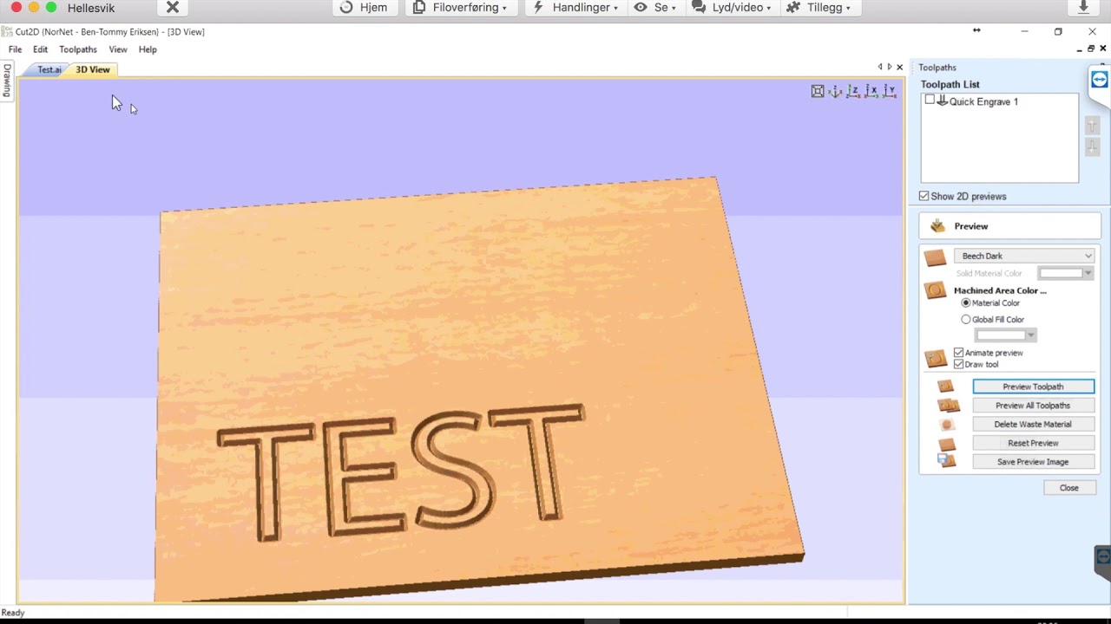This screenshot has width=1111, height=624.
Task: Switch to view down Z axis icon
Action: pyautogui.click(x=853, y=91)
